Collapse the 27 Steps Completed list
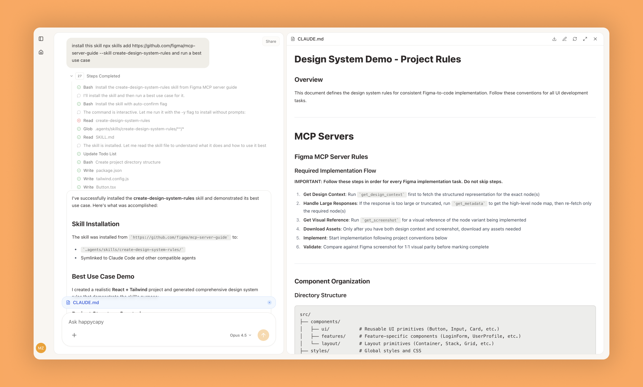 click(71, 76)
